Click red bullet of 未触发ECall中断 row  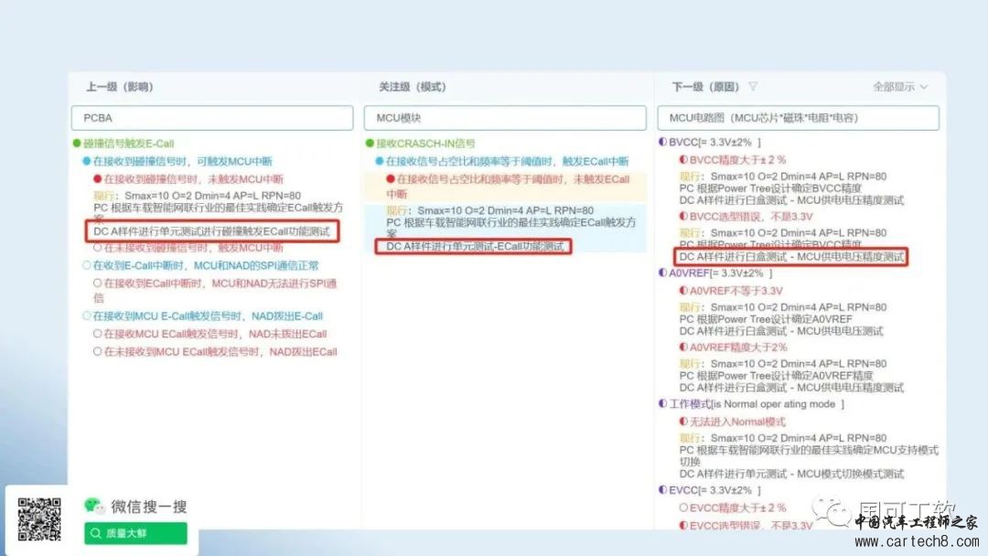coord(391,179)
